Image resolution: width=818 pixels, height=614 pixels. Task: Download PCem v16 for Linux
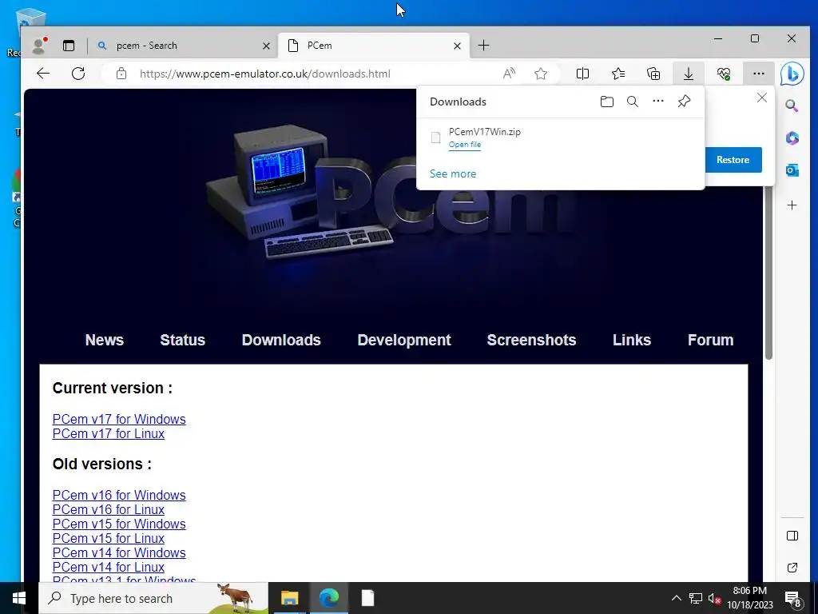[x=109, y=509]
